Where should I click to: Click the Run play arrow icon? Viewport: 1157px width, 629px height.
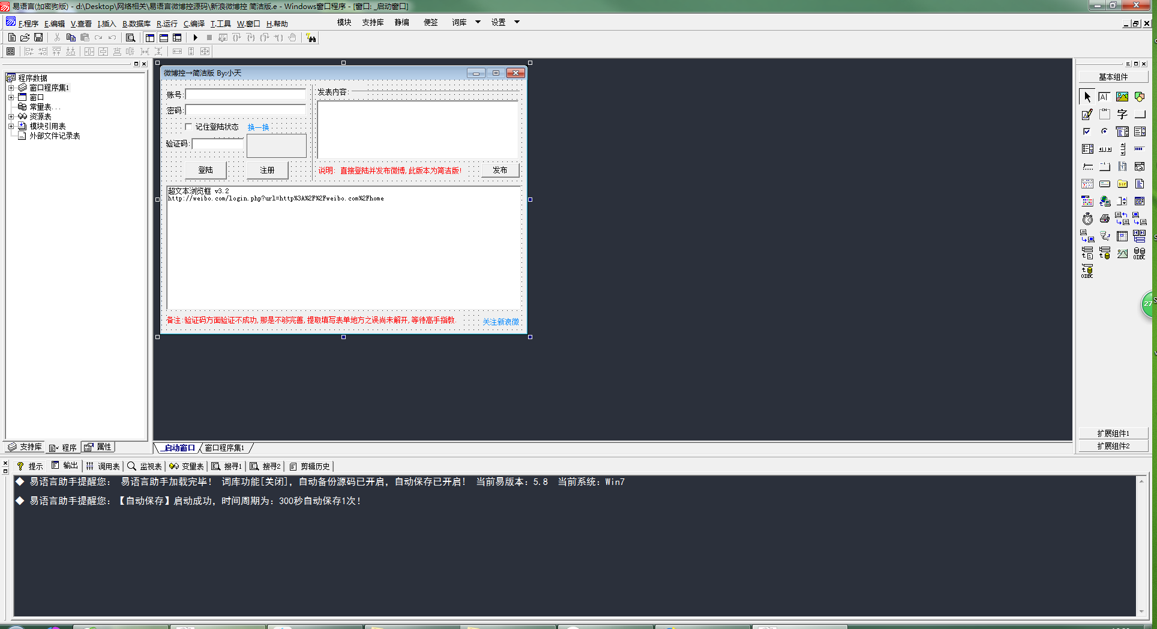click(x=195, y=37)
